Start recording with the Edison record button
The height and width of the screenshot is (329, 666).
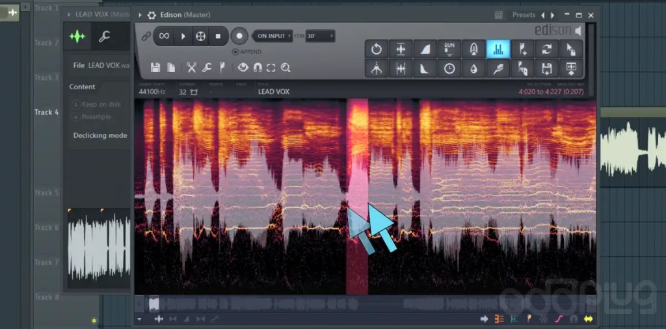click(x=239, y=36)
